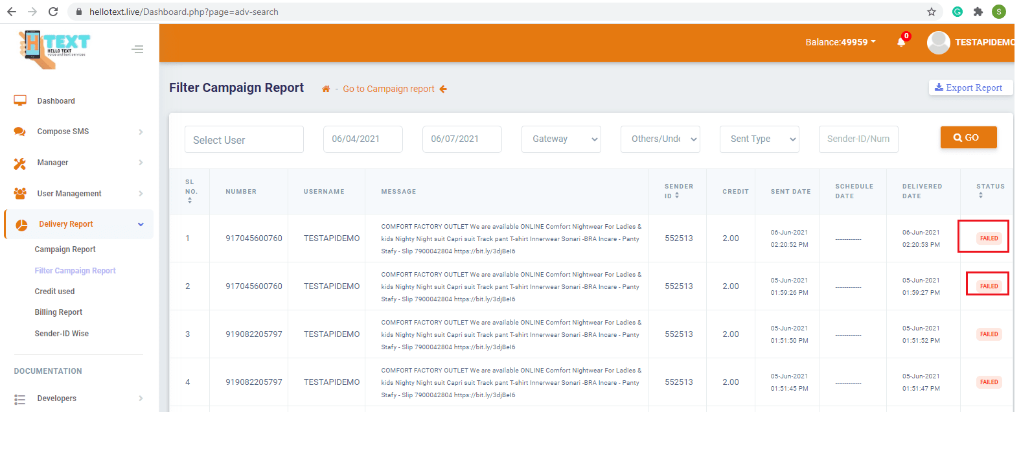This screenshot has height=449, width=1032.
Task: Click the Select User input field
Action: click(x=244, y=140)
